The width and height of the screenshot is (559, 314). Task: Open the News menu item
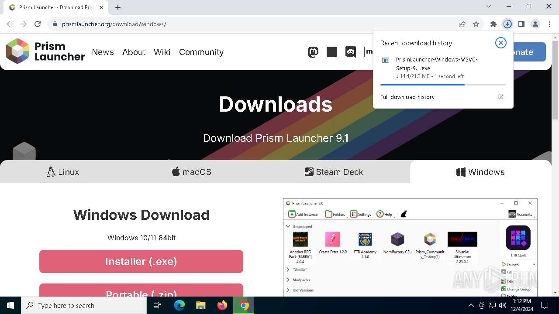[103, 52]
